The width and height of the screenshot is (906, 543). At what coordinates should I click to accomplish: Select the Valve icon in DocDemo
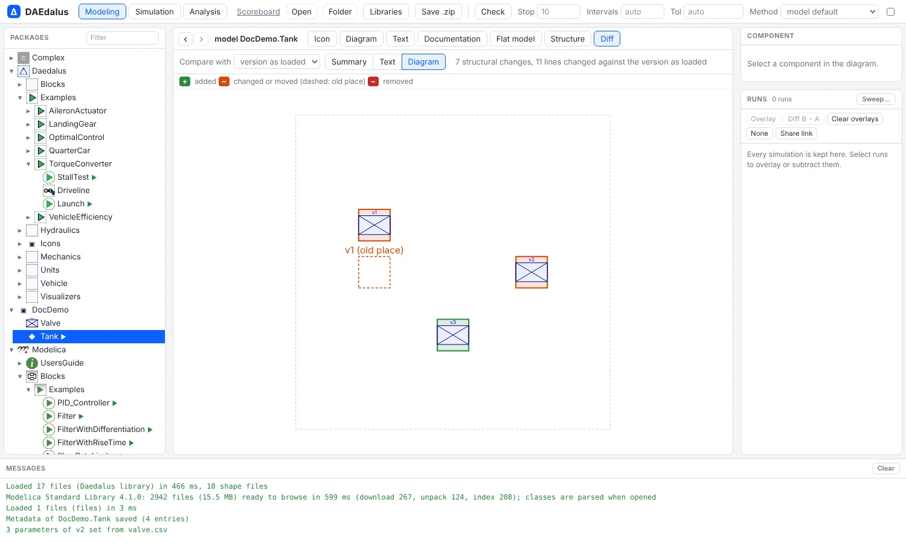coord(32,323)
